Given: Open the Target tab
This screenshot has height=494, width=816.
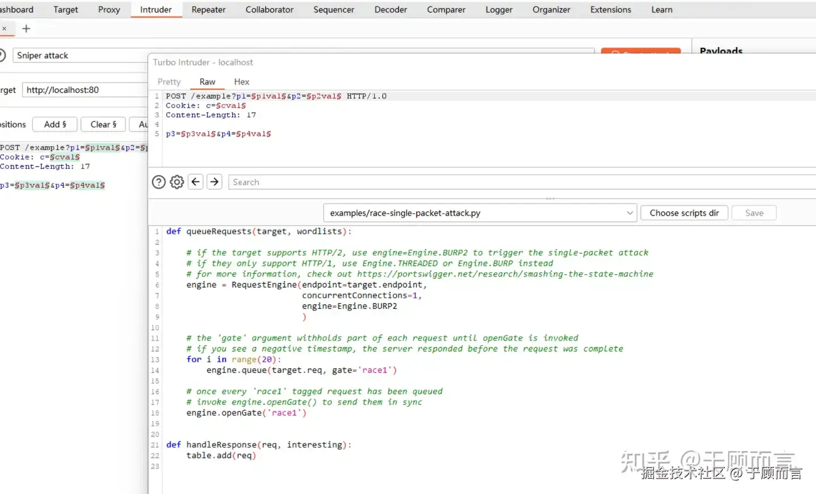Looking at the screenshot, I should pyautogui.click(x=66, y=10).
